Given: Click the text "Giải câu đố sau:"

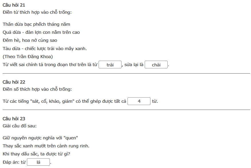Looking at the screenshot, I should 19,126.
